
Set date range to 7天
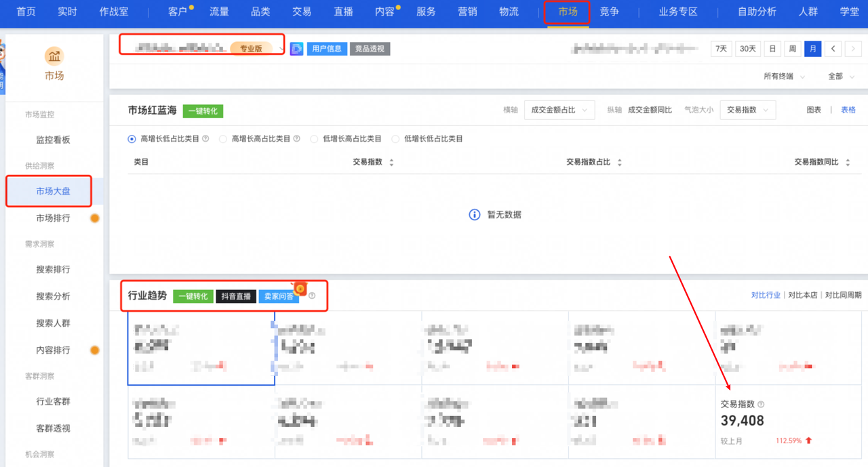722,49
